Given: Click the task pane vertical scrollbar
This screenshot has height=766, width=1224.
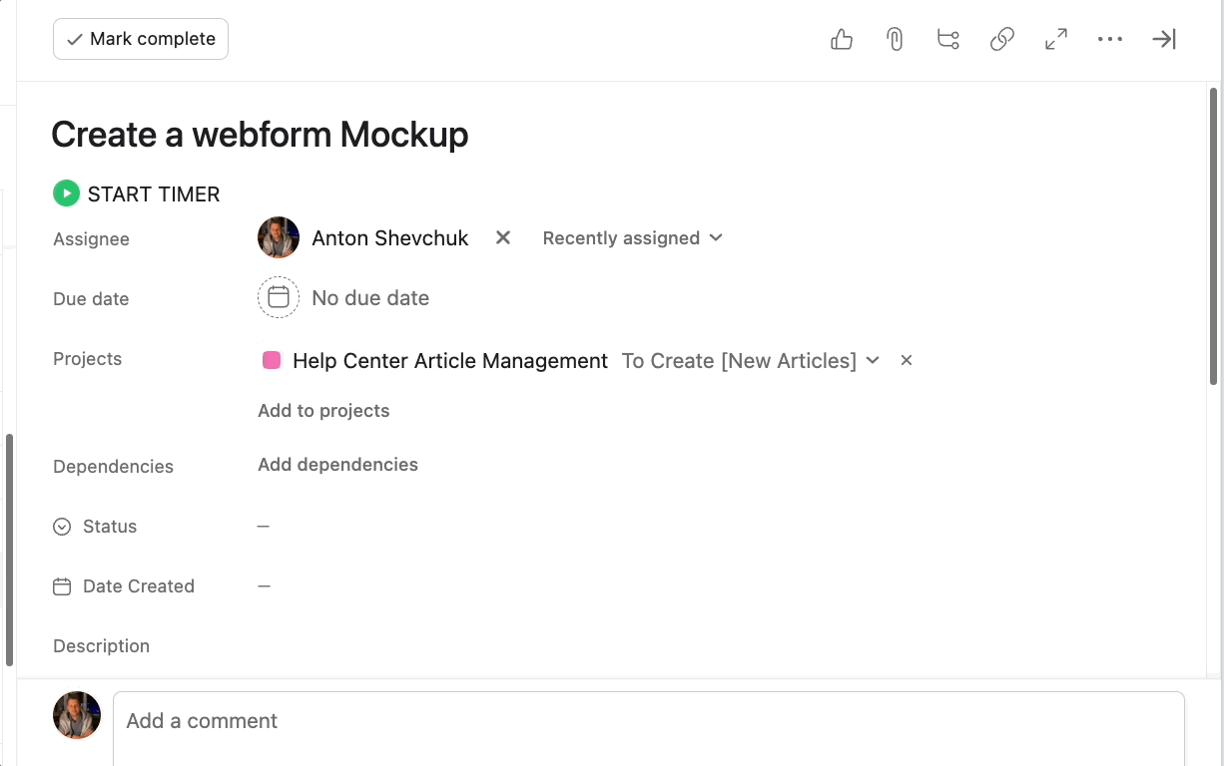Looking at the screenshot, I should [x=1214, y=236].
